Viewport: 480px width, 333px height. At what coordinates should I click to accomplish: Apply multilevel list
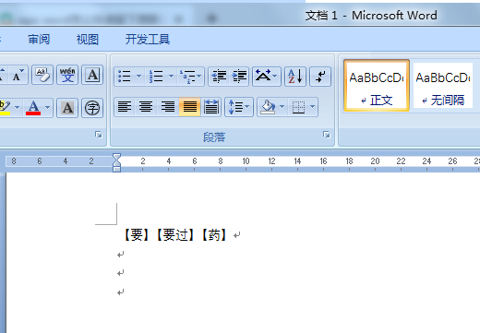point(187,76)
